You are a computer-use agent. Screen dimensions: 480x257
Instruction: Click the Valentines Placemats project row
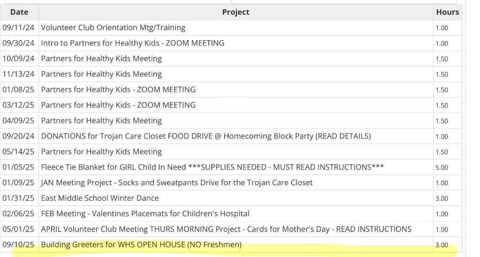point(145,213)
